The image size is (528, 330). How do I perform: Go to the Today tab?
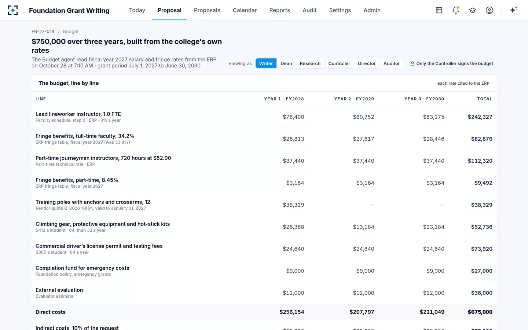tap(137, 10)
